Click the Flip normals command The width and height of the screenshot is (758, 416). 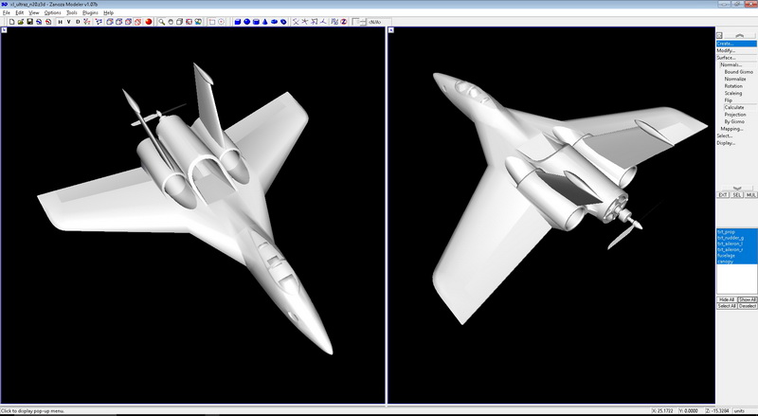[729, 100]
